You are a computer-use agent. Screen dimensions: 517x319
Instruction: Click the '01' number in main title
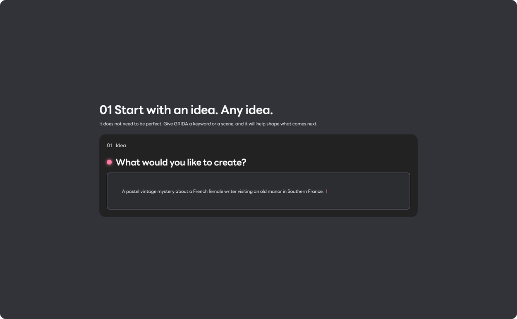point(105,110)
